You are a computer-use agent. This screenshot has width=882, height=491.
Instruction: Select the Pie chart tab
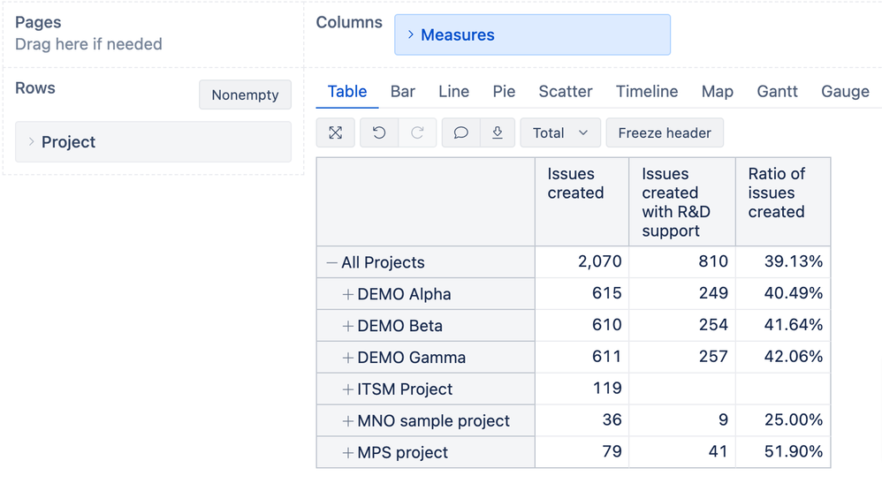tap(504, 91)
